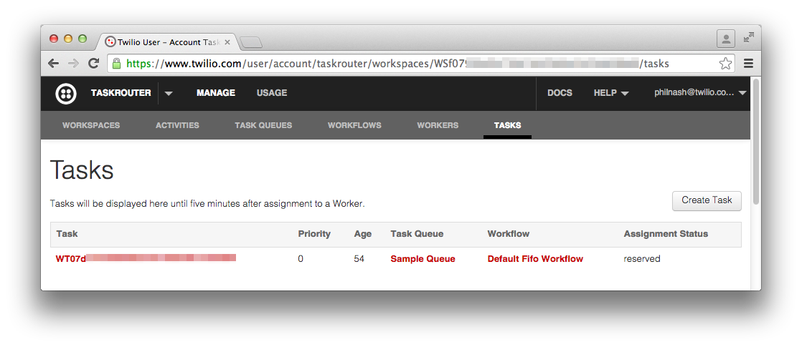Click the green padlock security icon
This screenshot has height=347, width=802.
pos(117,63)
